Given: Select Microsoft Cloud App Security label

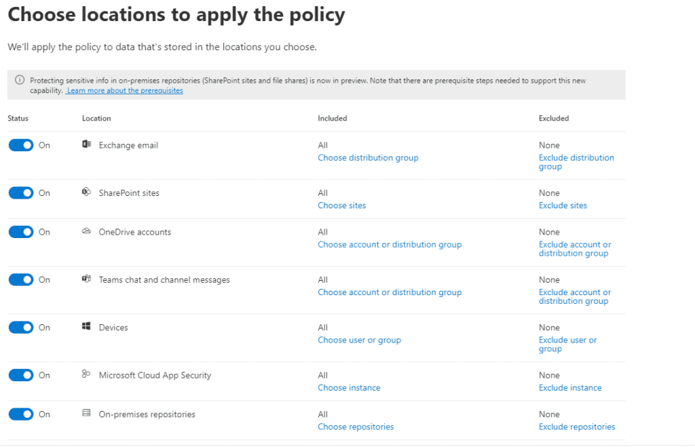Looking at the screenshot, I should (x=155, y=376).
